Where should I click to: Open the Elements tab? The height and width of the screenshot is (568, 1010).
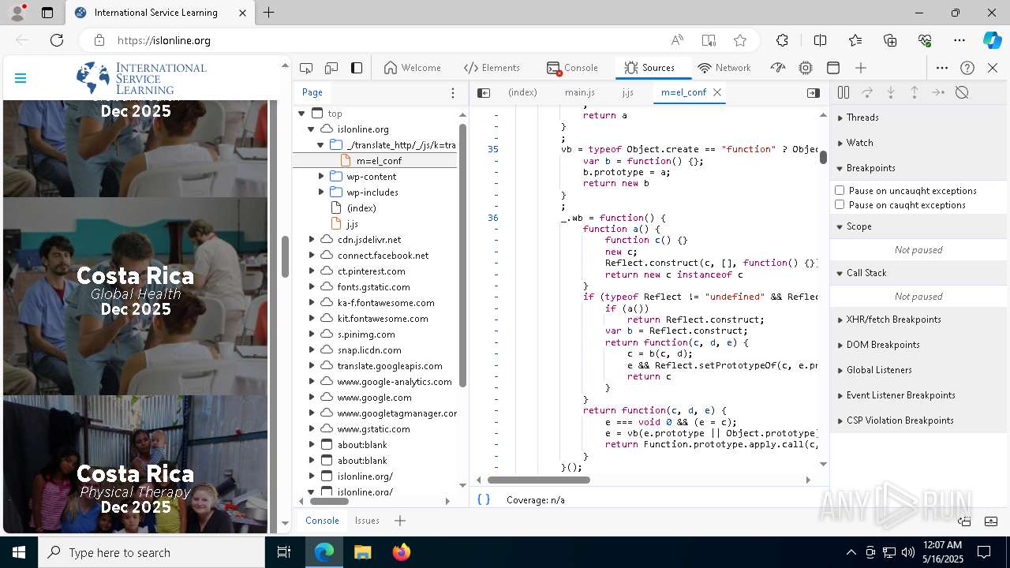[x=492, y=68]
